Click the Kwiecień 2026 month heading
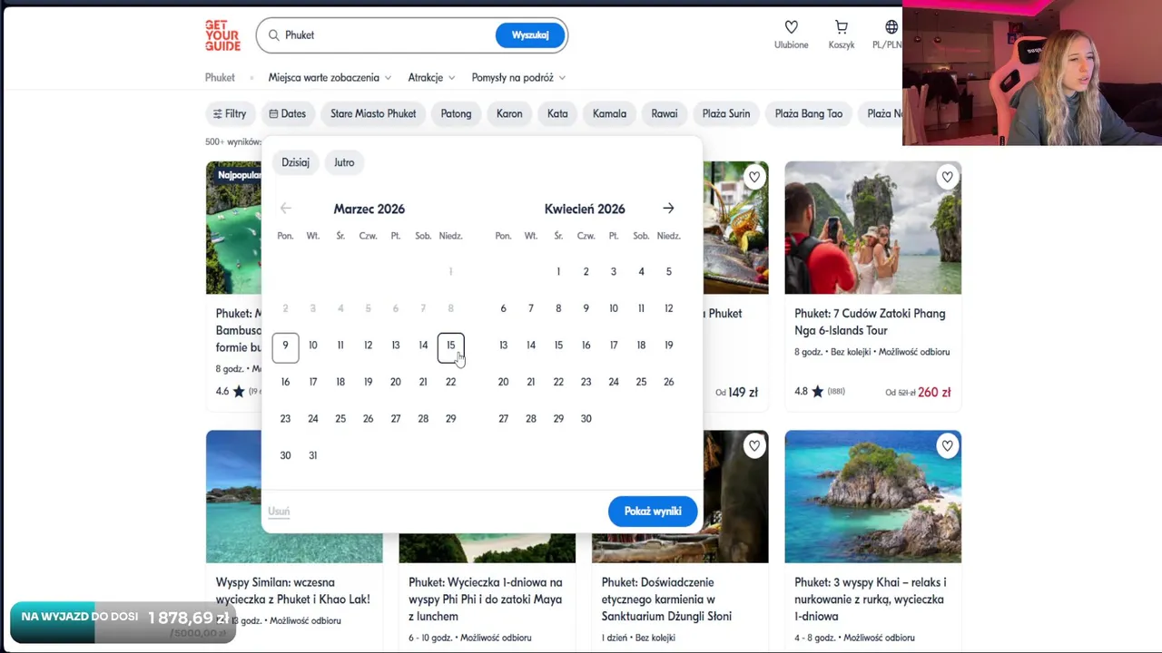Viewport: 1162px width, 653px height. [585, 209]
